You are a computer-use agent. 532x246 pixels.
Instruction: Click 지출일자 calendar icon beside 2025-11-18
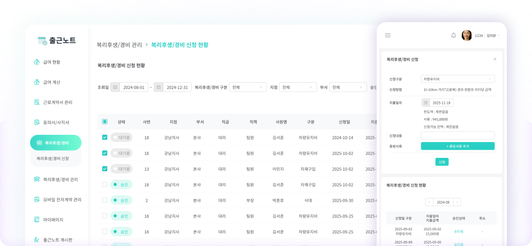425,103
